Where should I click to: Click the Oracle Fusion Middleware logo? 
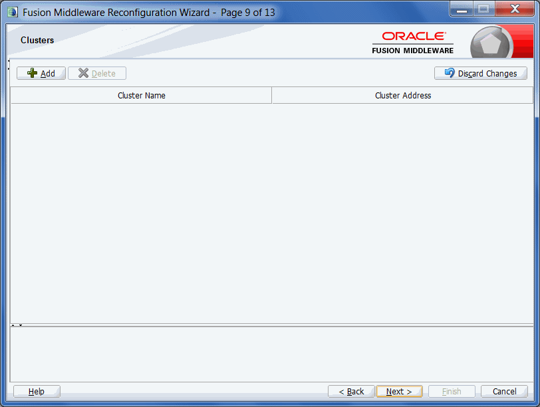pyautogui.click(x=412, y=43)
